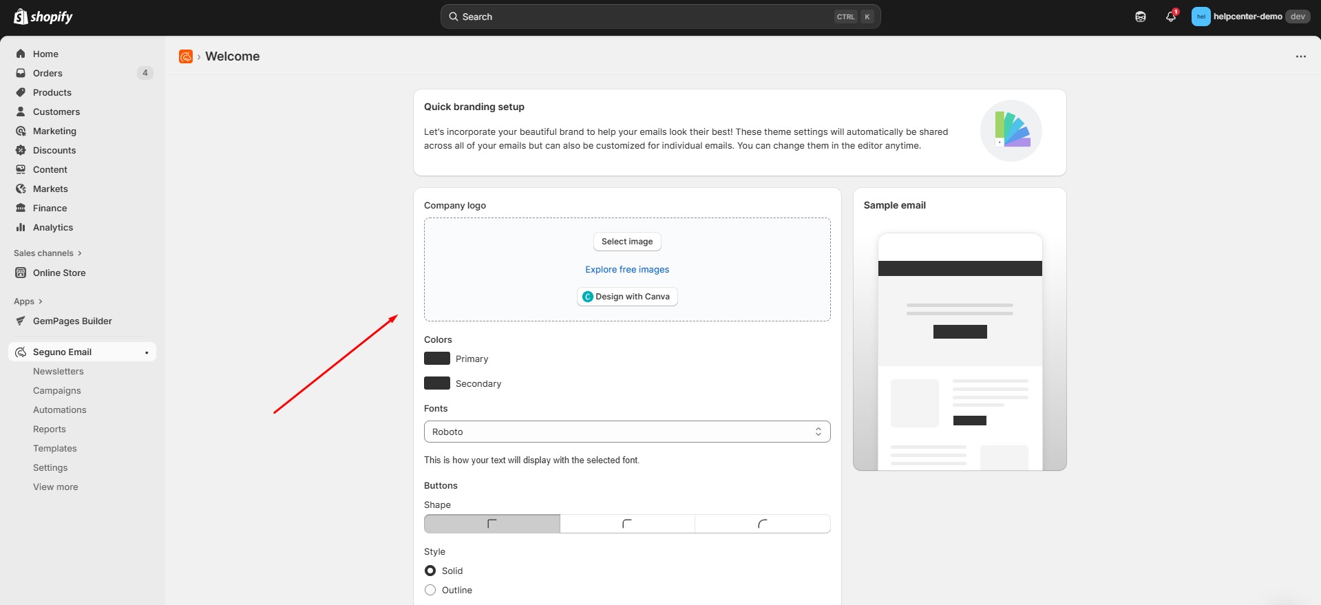1321x605 pixels.
Task: Select the Solid button style
Action: click(430, 571)
